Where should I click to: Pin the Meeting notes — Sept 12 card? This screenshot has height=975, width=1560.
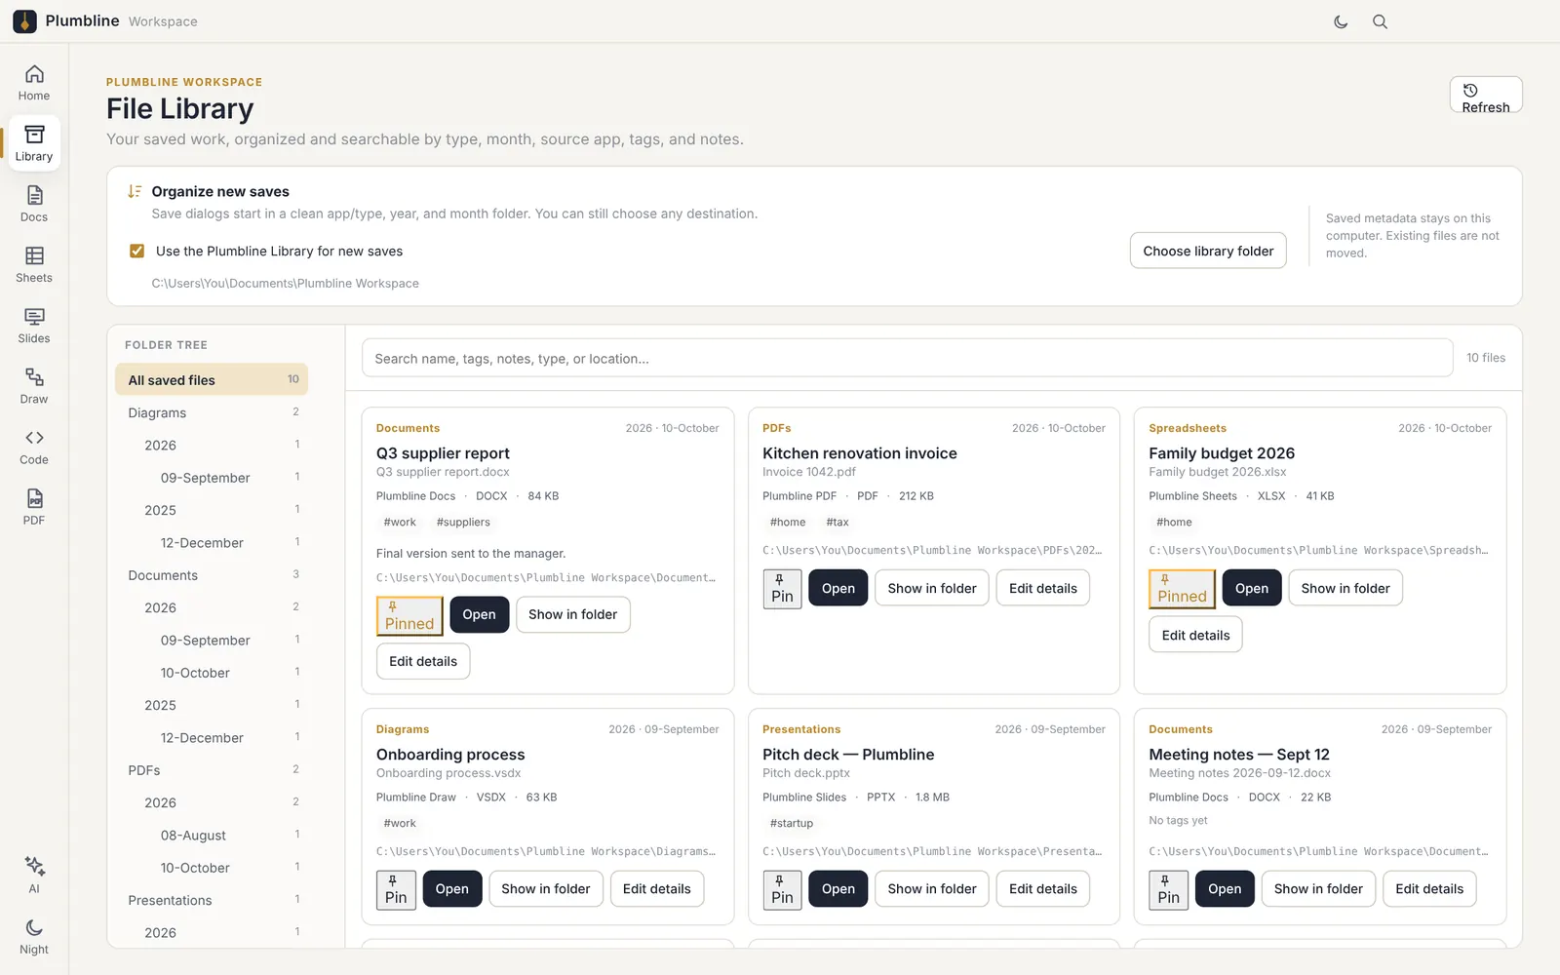[x=1168, y=889]
